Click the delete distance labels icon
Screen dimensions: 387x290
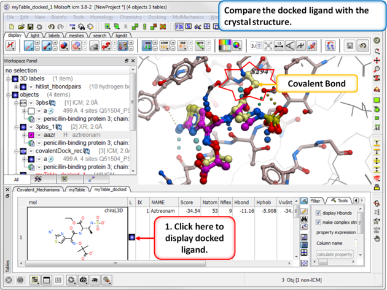pyautogui.click(x=312, y=46)
